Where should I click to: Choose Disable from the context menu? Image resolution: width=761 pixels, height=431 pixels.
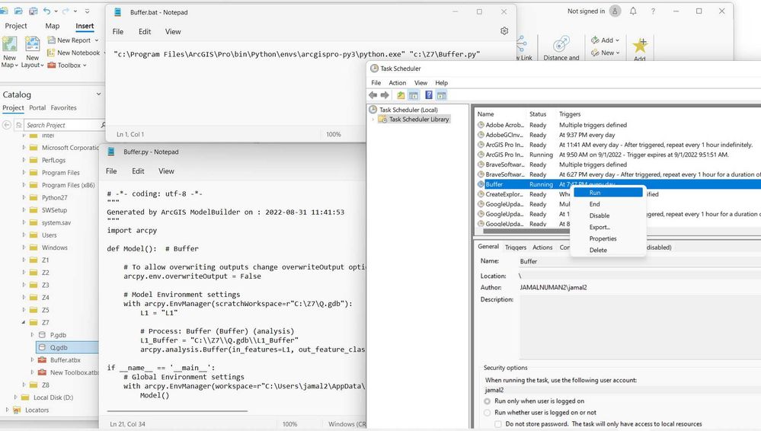(600, 215)
